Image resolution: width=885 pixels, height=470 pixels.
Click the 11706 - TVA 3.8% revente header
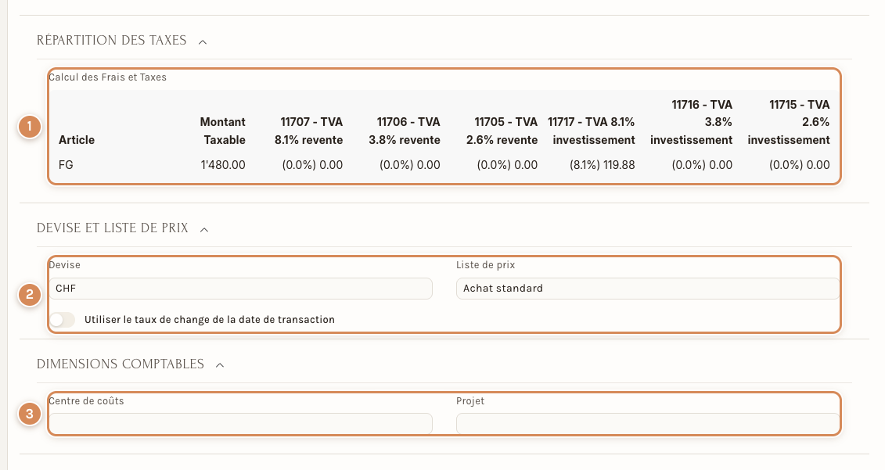405,131
